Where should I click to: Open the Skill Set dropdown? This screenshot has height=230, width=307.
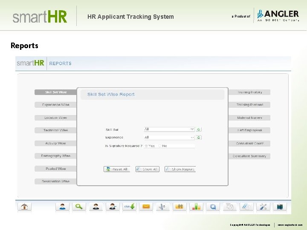click(169, 129)
